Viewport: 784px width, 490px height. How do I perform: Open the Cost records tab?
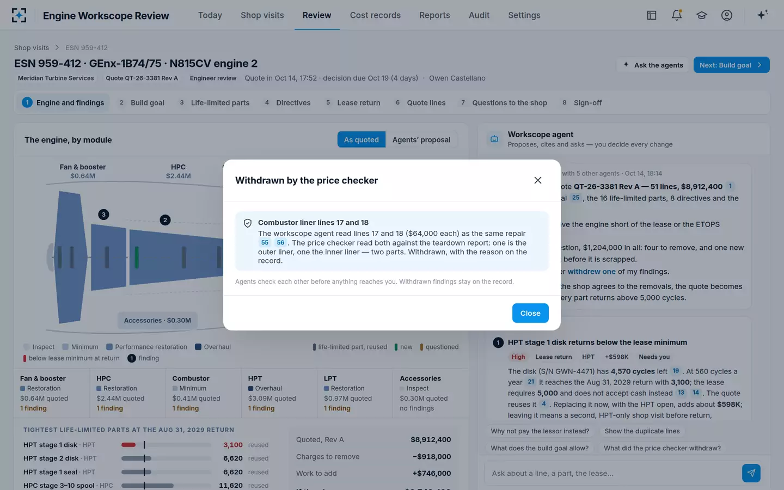coord(375,15)
